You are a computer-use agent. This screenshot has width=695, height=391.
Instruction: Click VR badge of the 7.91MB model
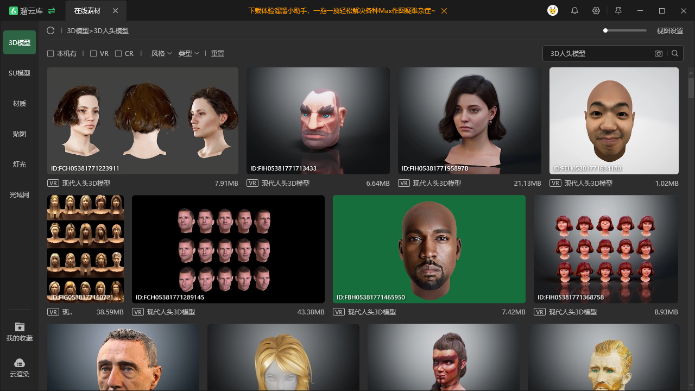pyautogui.click(x=53, y=183)
